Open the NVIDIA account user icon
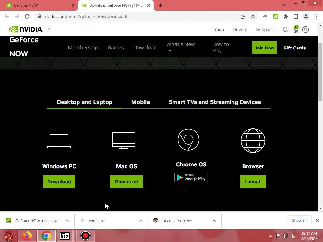323x242 pixels. click(x=305, y=30)
